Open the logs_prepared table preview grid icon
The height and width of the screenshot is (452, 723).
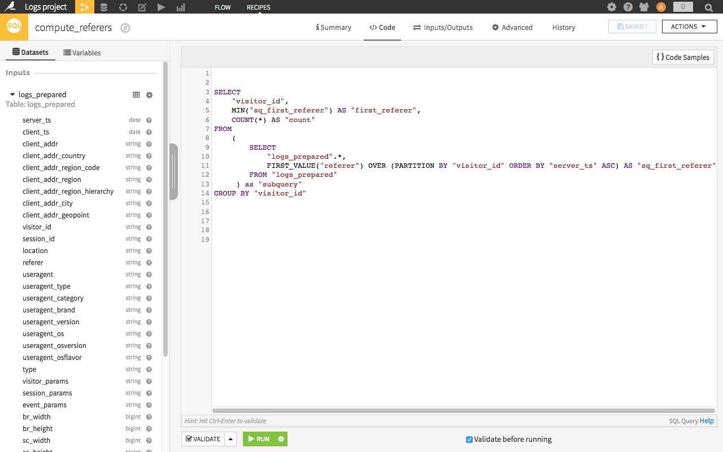pos(136,94)
